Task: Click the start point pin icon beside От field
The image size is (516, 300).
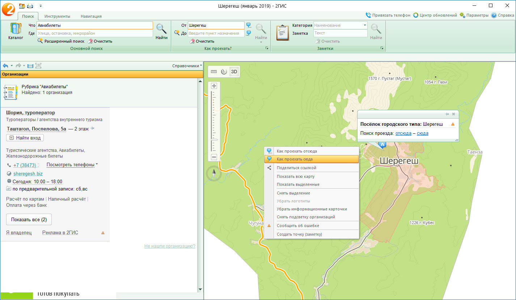Action: [249, 25]
